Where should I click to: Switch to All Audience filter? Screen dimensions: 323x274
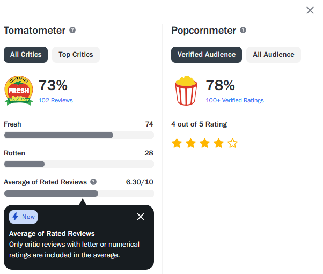[274, 55]
